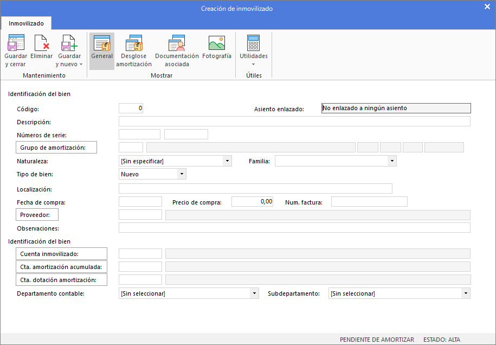Close the Creación de inmovilizado window
The height and width of the screenshot is (345, 496).
tap(487, 7)
